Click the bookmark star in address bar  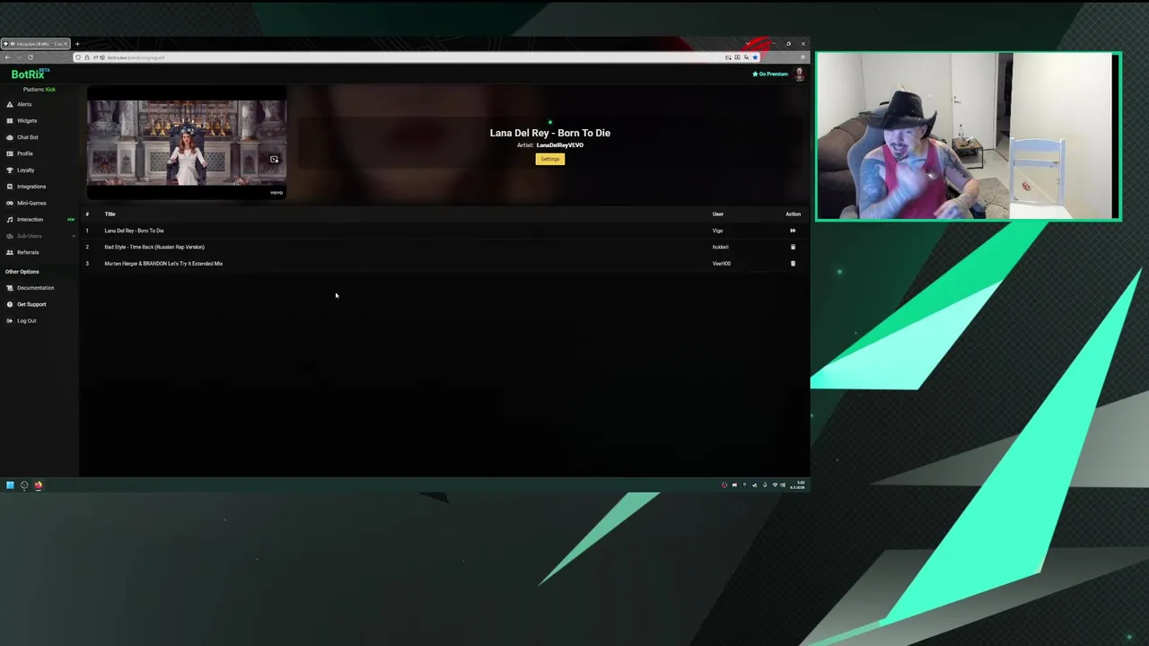[x=755, y=57]
